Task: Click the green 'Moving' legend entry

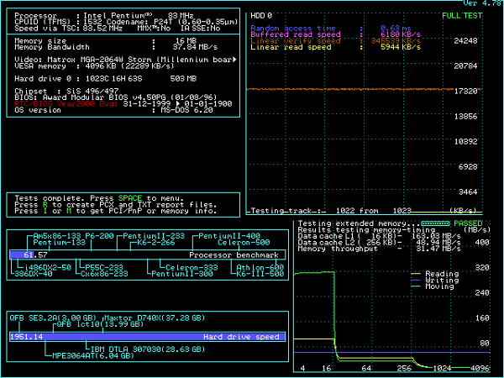Action: 433,286
